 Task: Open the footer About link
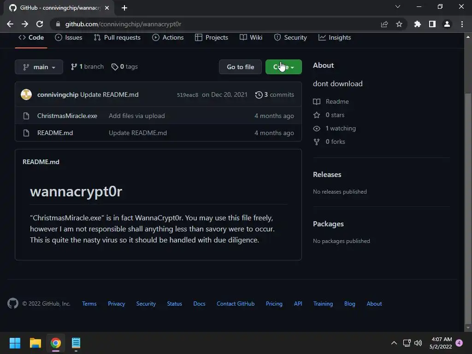pyautogui.click(x=374, y=303)
